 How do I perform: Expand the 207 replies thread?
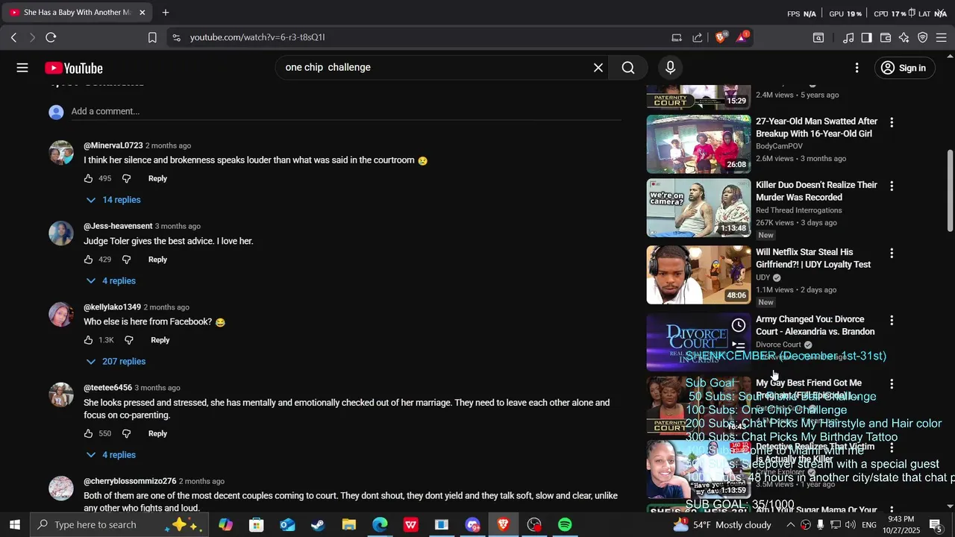point(116,362)
